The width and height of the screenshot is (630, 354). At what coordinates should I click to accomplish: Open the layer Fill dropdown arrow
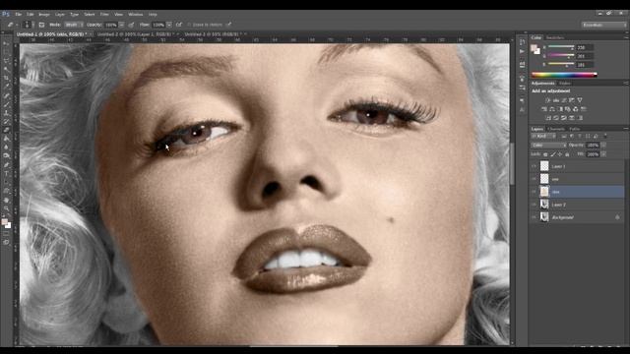(603, 154)
